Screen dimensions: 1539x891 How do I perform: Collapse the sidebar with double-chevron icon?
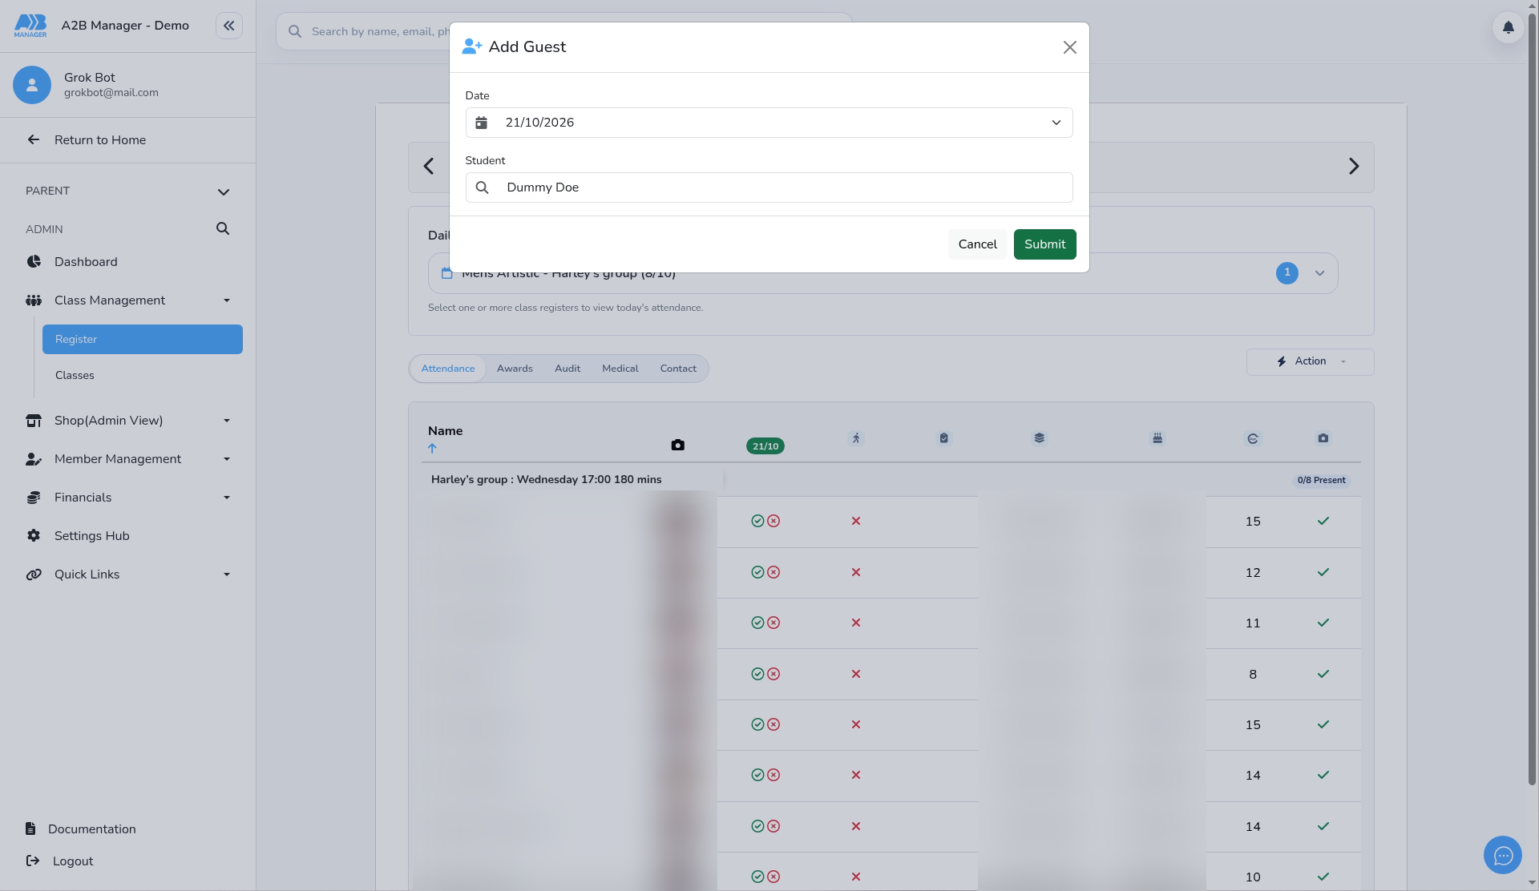[x=228, y=26]
